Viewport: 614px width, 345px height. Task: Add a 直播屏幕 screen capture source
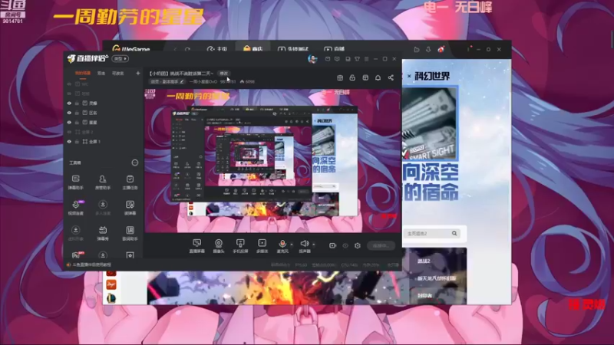click(197, 246)
